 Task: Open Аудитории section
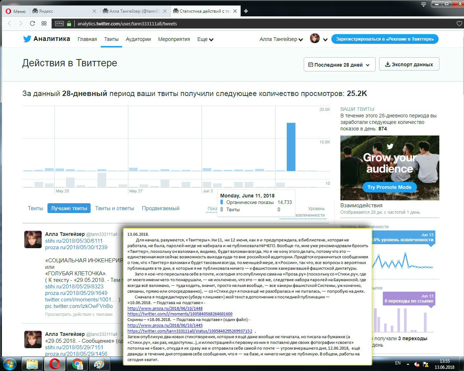tap(138, 39)
